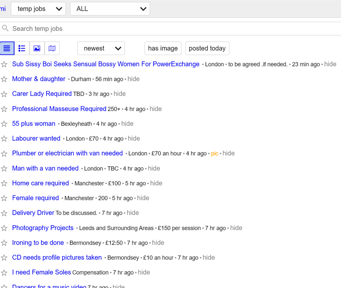Screen dimensions: 341x288
Task: Favorite the 'CD needs profile pictures taken' listing
Action: (4, 258)
